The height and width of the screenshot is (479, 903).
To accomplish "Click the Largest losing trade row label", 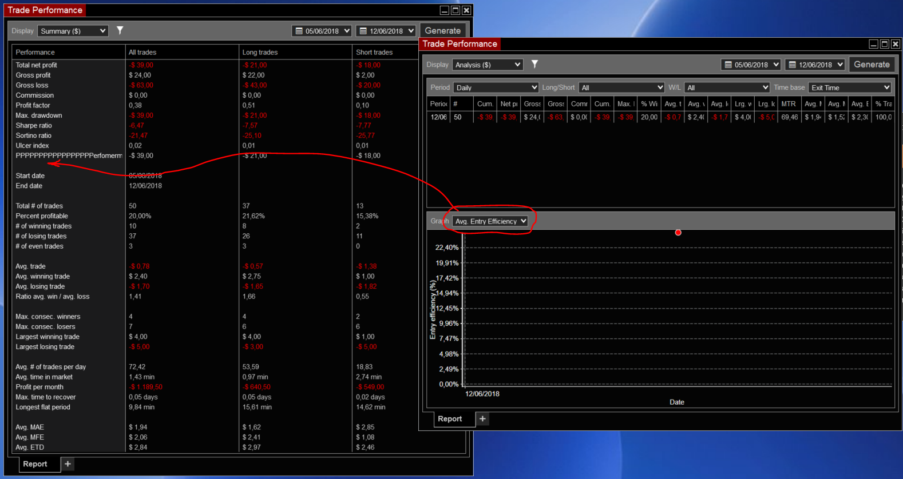I will point(45,347).
